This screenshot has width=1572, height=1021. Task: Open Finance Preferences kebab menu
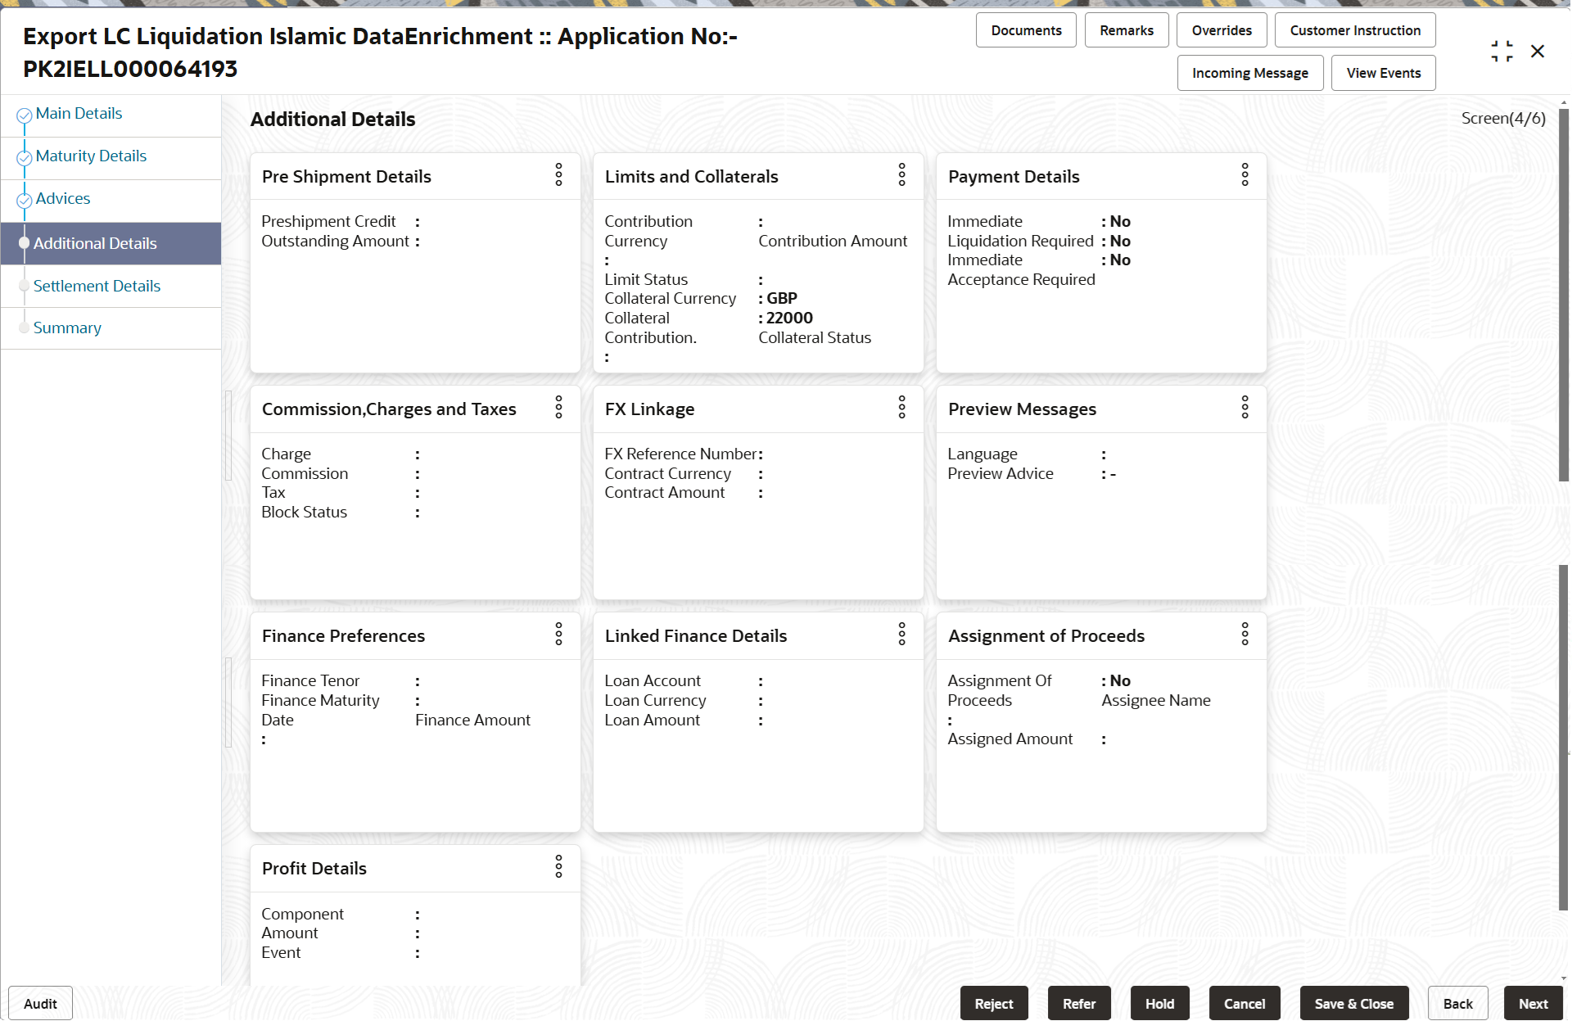558,634
